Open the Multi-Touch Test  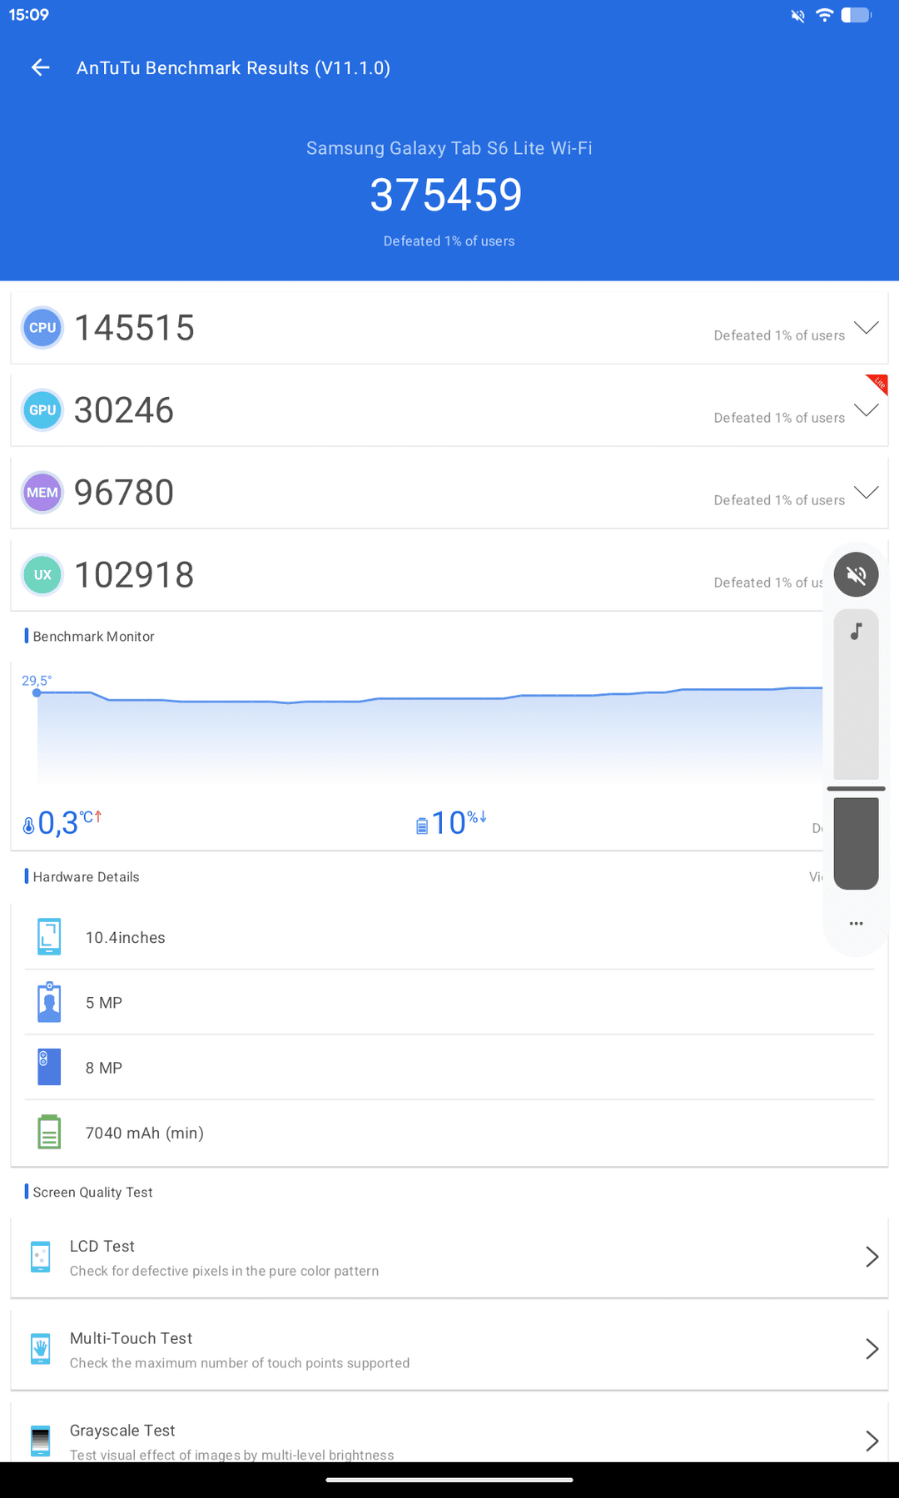pyautogui.click(x=449, y=1350)
